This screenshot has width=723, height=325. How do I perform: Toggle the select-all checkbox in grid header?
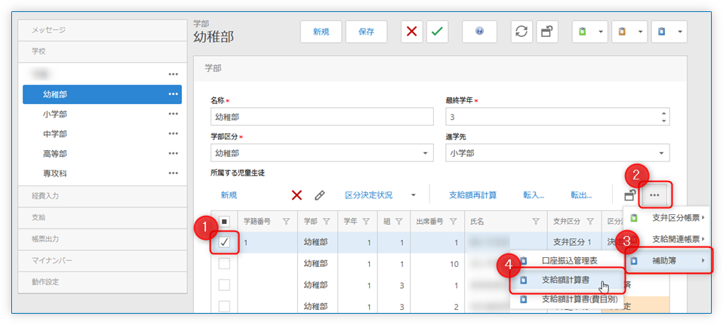224,222
